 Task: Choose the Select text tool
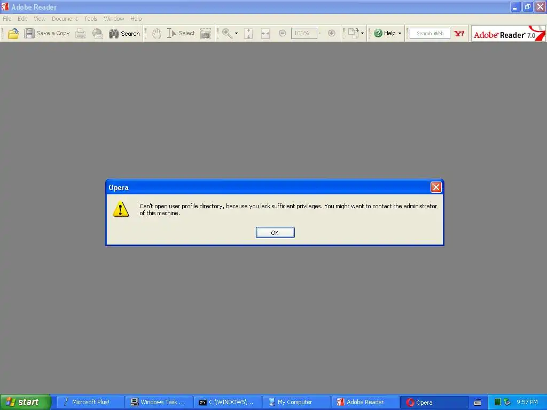click(x=181, y=34)
